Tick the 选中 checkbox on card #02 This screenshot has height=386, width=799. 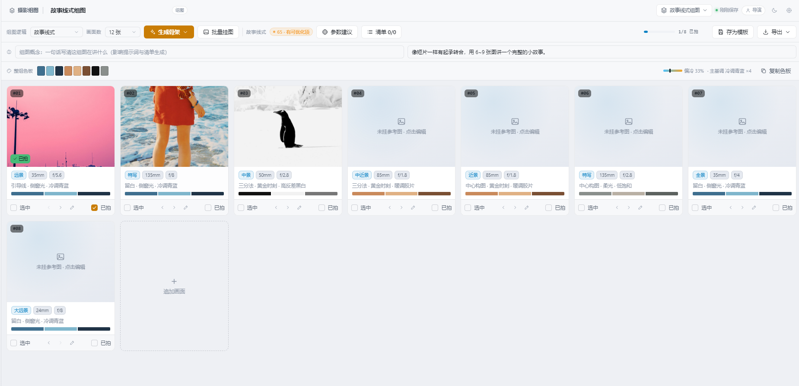coord(127,207)
